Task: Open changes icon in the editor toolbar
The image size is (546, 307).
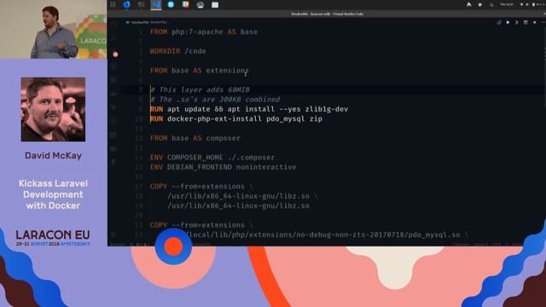Action: [499, 22]
